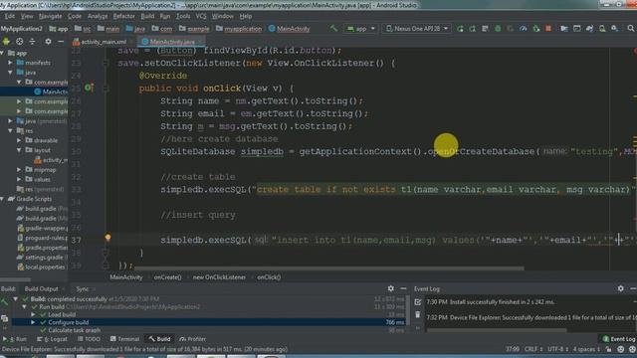Click the Event Log button in status bar
The image size is (637, 358).
click(x=619, y=339)
